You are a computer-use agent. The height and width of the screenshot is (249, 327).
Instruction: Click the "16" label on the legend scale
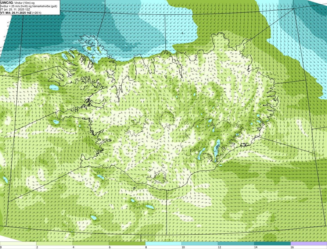coord(292,247)
